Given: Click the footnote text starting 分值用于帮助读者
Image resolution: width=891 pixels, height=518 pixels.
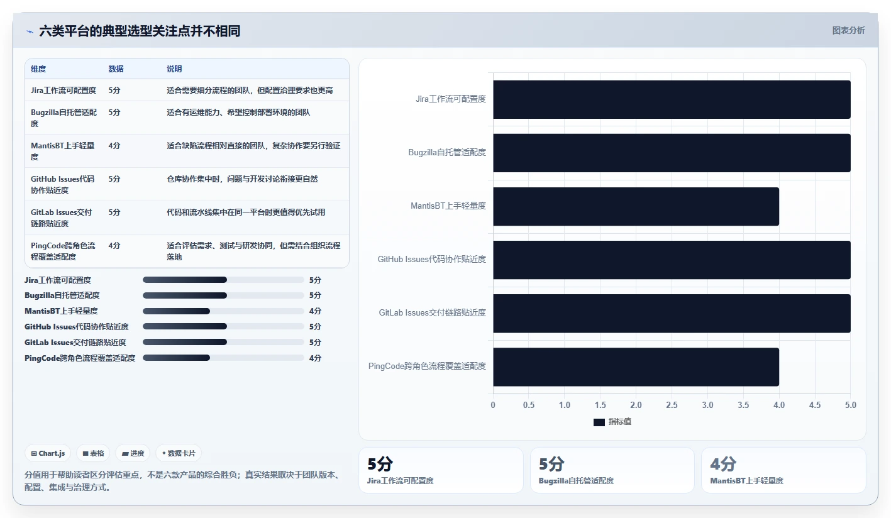Looking at the screenshot, I should click(x=182, y=481).
